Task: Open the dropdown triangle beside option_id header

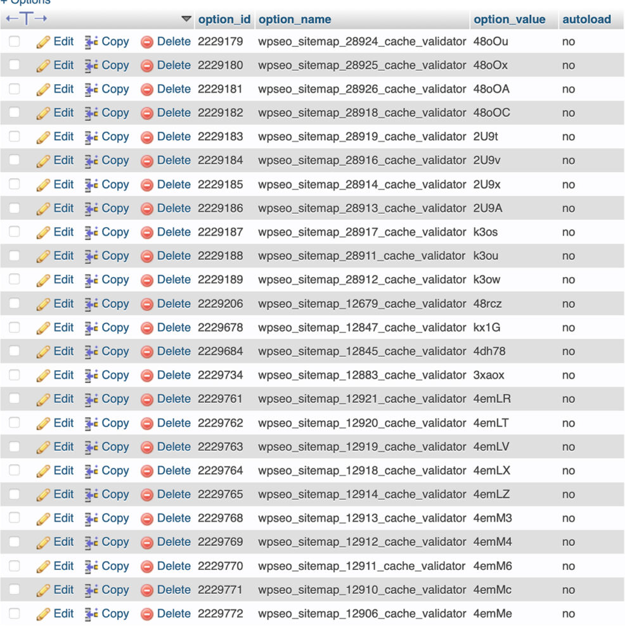Action: click(x=186, y=20)
